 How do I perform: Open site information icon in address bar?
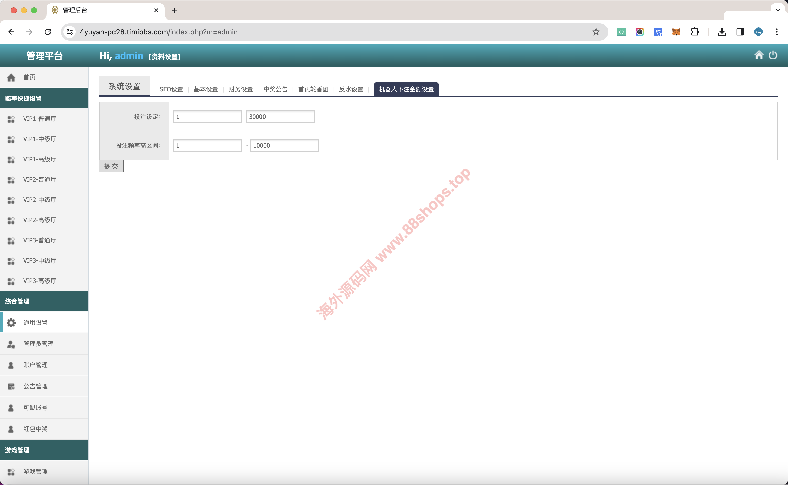click(x=69, y=32)
